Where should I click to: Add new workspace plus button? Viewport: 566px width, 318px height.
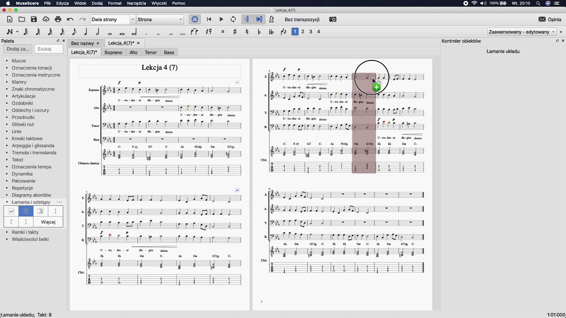[x=561, y=32]
